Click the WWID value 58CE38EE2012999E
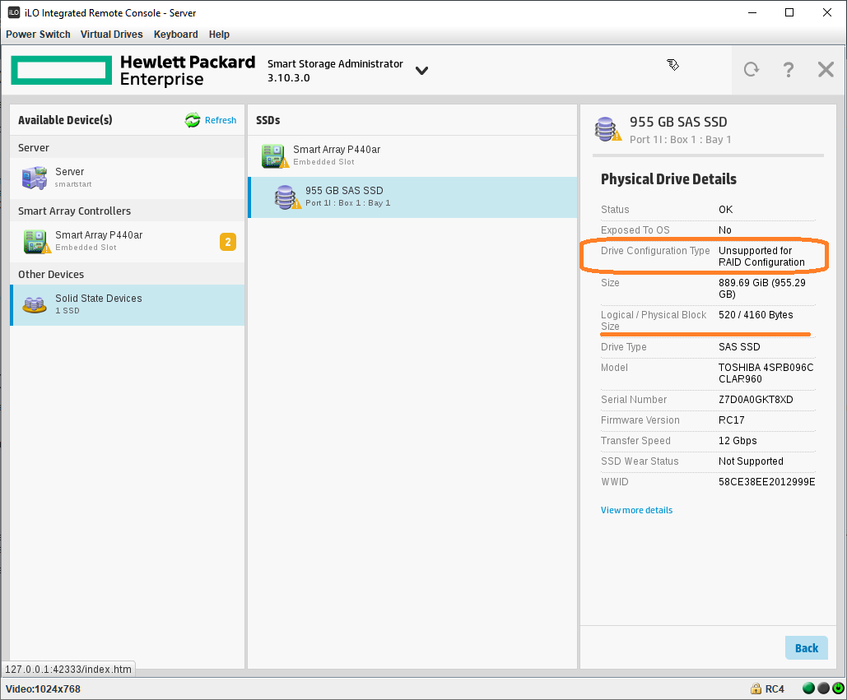The image size is (847, 700). point(766,481)
